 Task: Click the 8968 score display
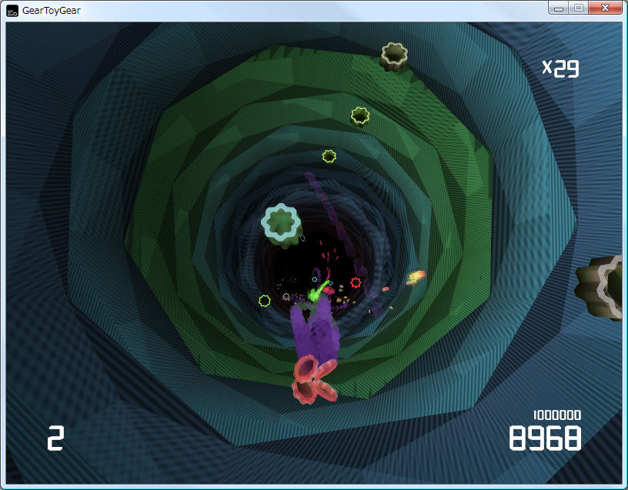click(x=545, y=438)
